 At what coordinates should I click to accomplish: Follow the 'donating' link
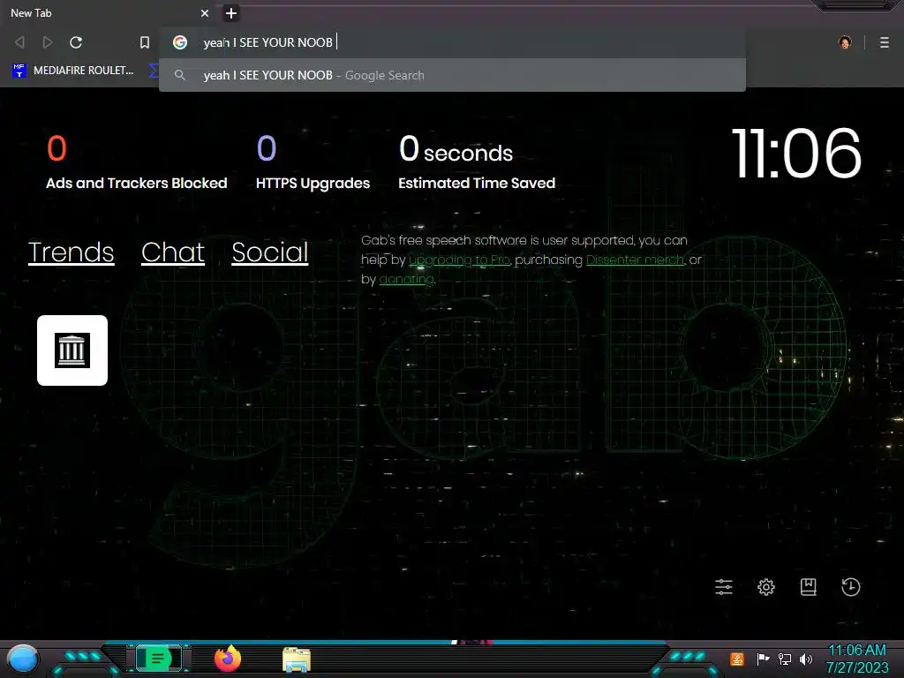click(406, 280)
